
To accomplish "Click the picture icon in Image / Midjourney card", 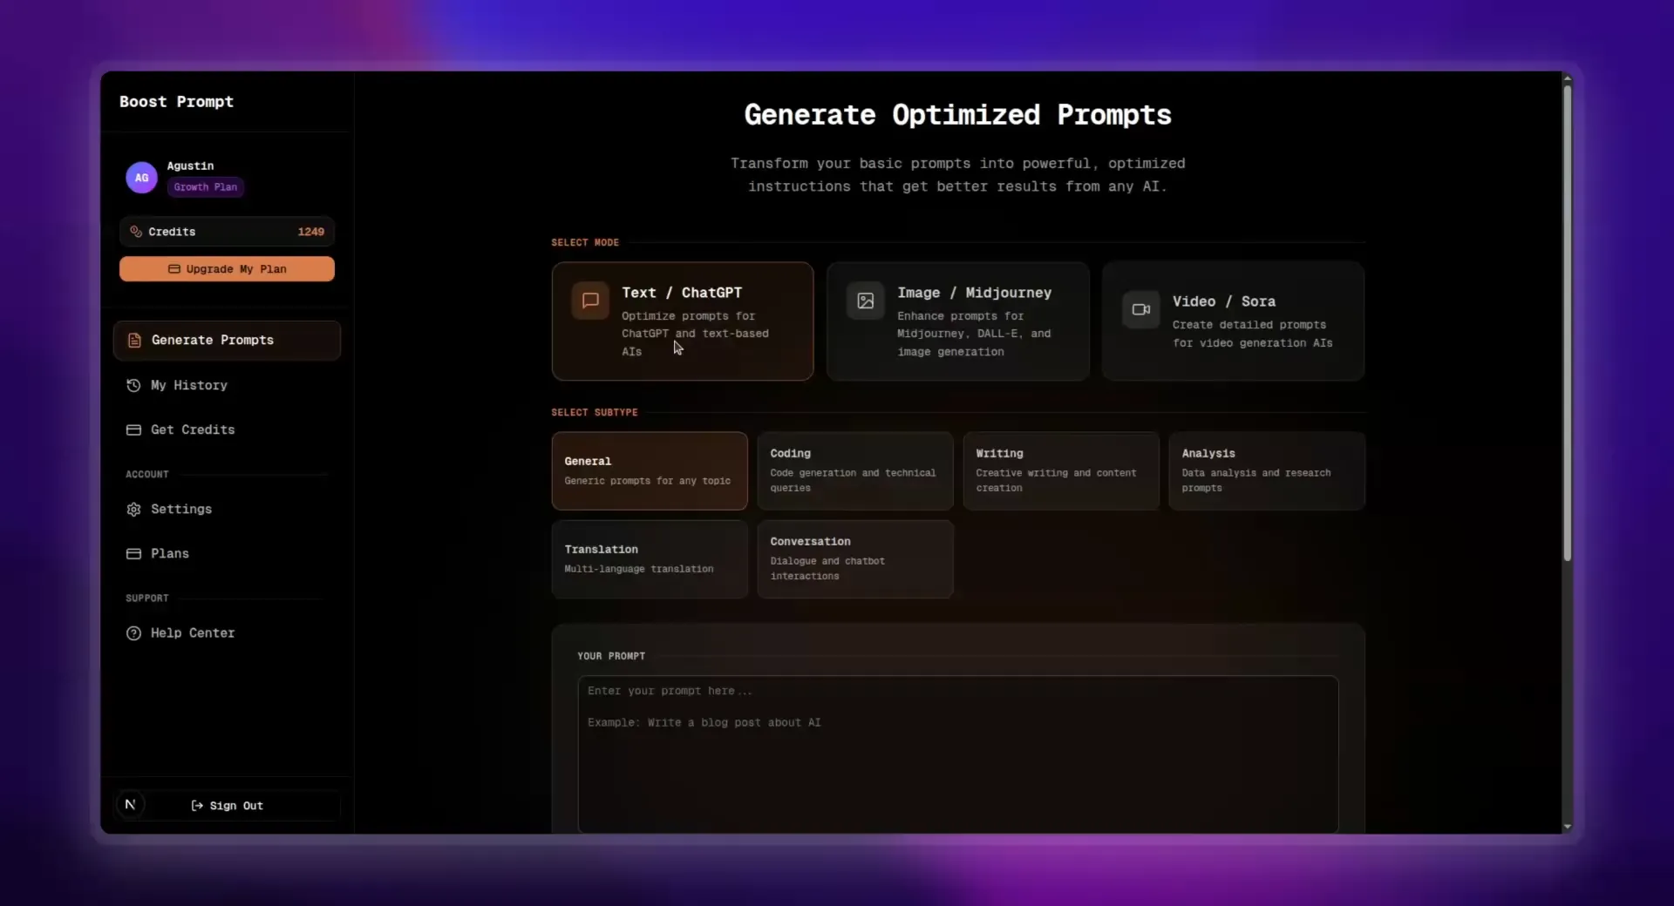I will tap(865, 301).
